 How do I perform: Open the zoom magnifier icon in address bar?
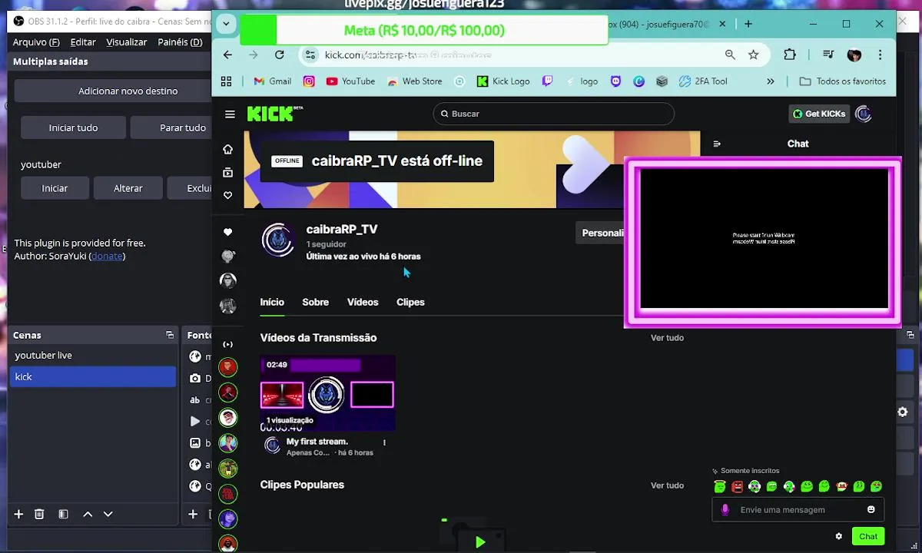point(730,55)
